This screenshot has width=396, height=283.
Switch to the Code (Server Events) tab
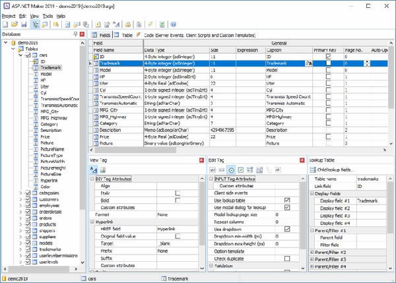point(197,35)
